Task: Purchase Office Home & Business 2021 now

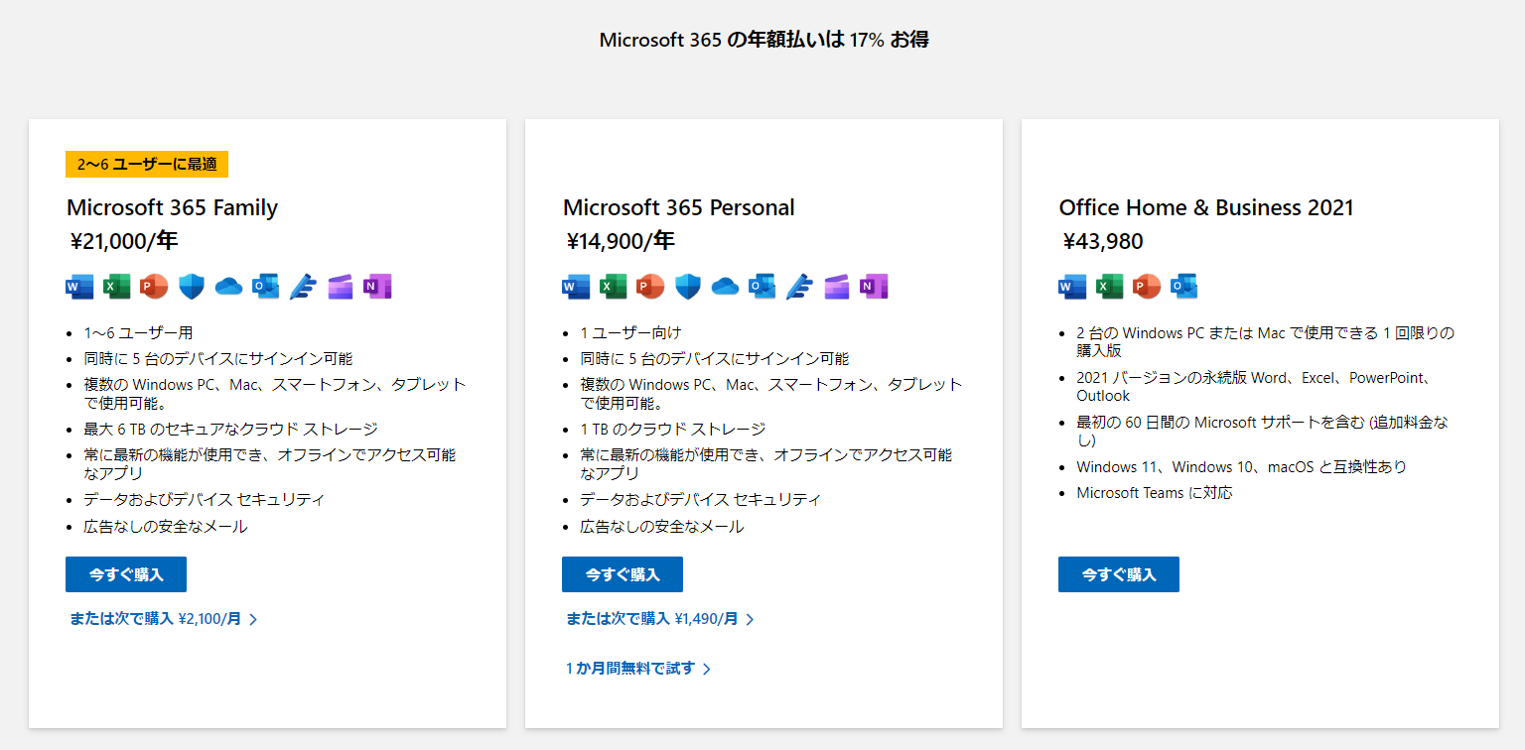Action: 1119,574
